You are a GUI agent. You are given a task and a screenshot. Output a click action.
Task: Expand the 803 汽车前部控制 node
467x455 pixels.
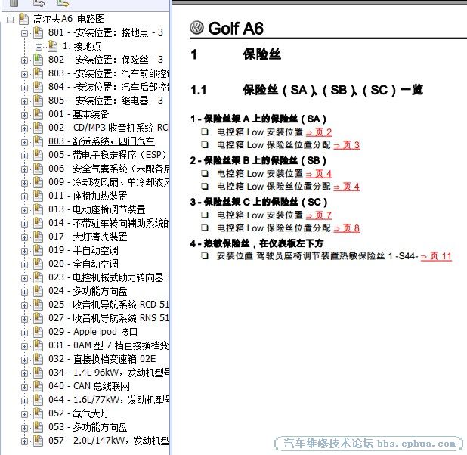point(25,74)
